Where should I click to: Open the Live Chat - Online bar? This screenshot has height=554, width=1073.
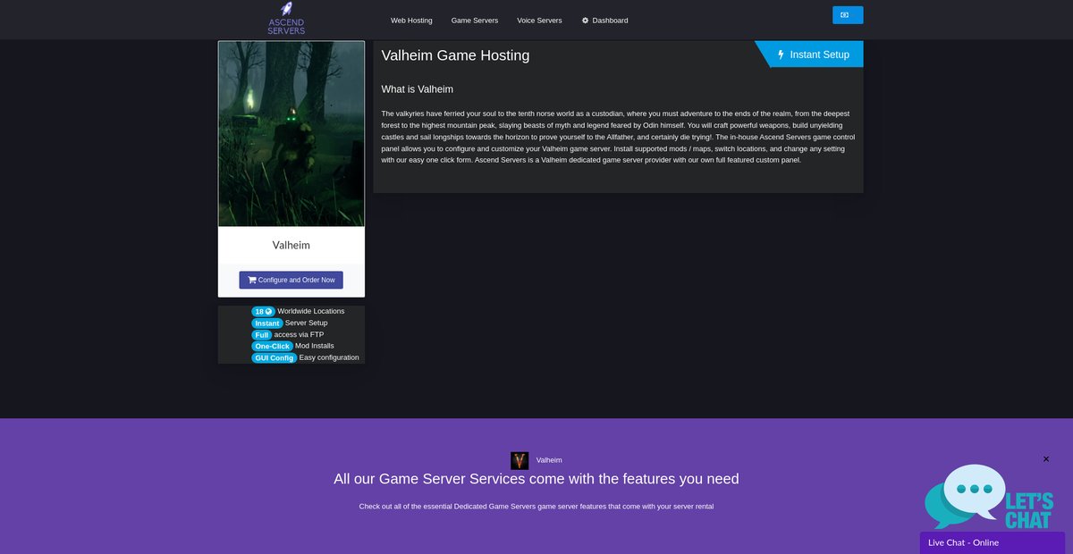993,542
